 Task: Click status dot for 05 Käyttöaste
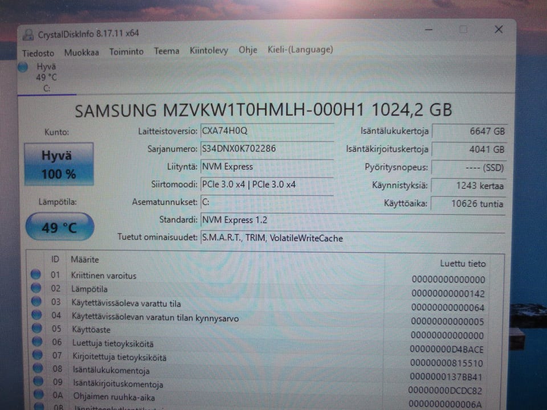tap(37, 328)
